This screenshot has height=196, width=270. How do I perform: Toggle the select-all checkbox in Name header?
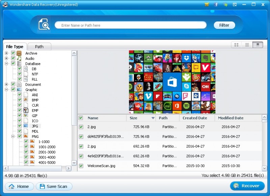click(x=81, y=118)
